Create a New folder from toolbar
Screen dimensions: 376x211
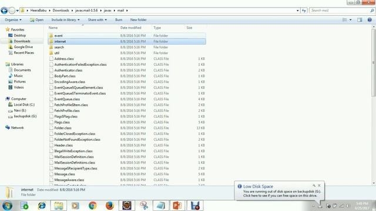[139, 20]
